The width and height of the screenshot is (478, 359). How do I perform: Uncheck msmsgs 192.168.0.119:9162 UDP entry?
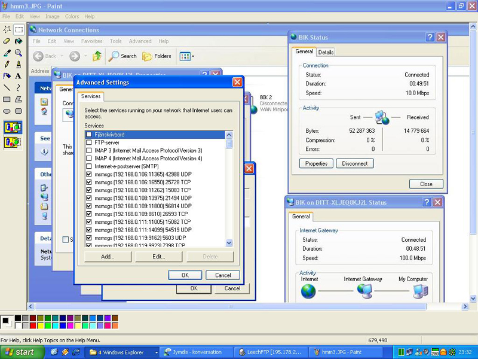(89, 238)
